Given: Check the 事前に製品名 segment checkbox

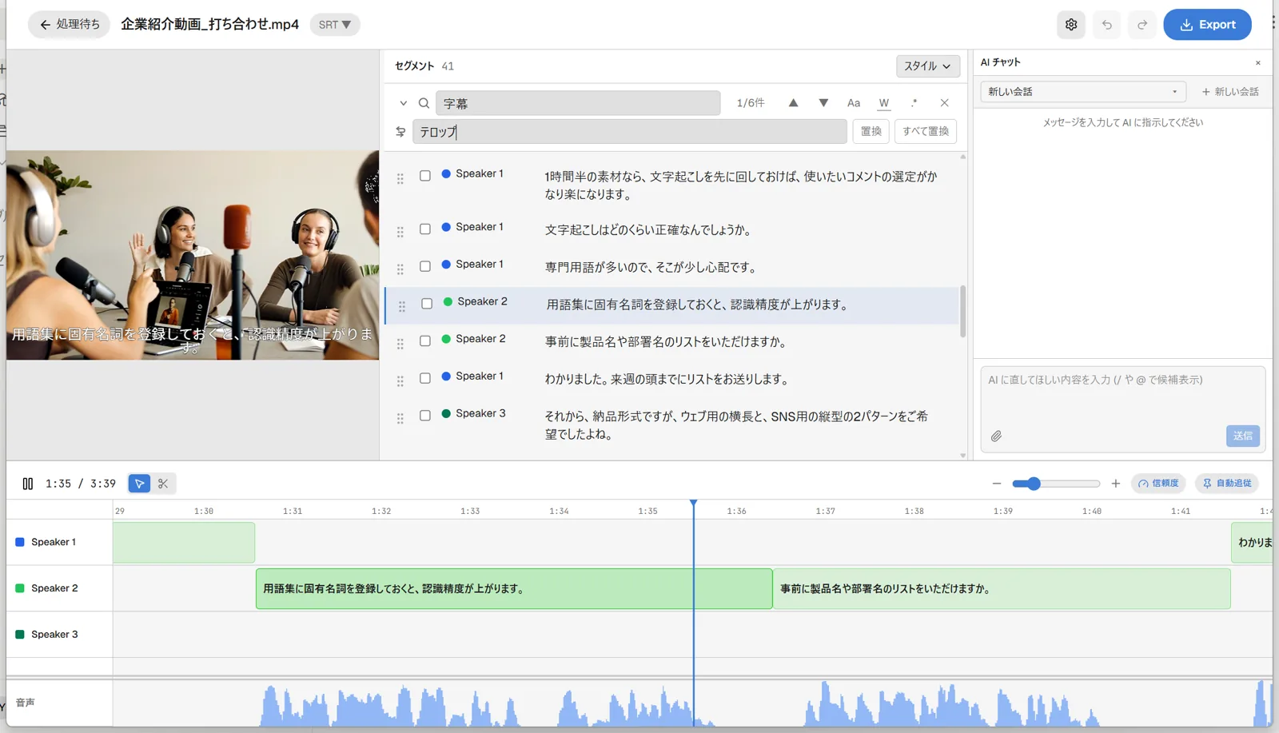Looking at the screenshot, I should click(425, 341).
